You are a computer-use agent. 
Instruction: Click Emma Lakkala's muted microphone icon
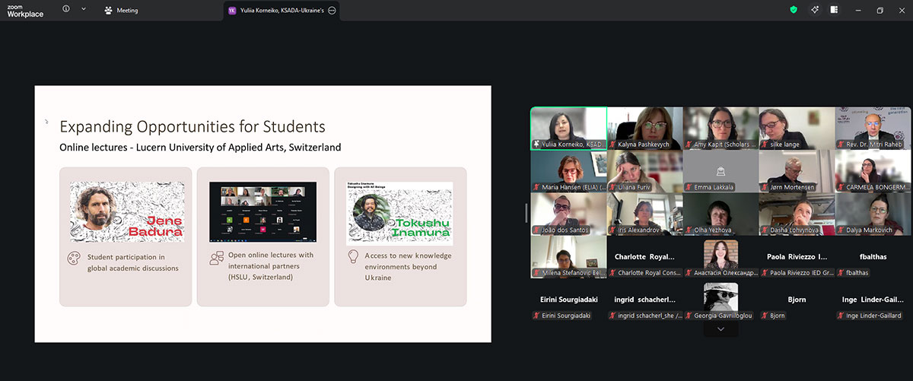(689, 187)
